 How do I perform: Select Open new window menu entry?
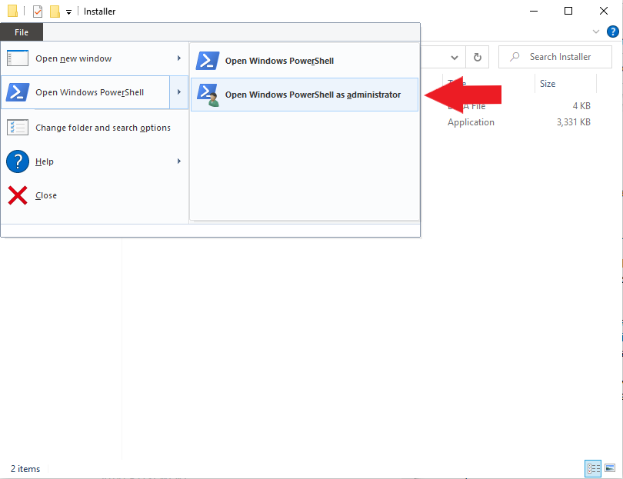coord(95,58)
